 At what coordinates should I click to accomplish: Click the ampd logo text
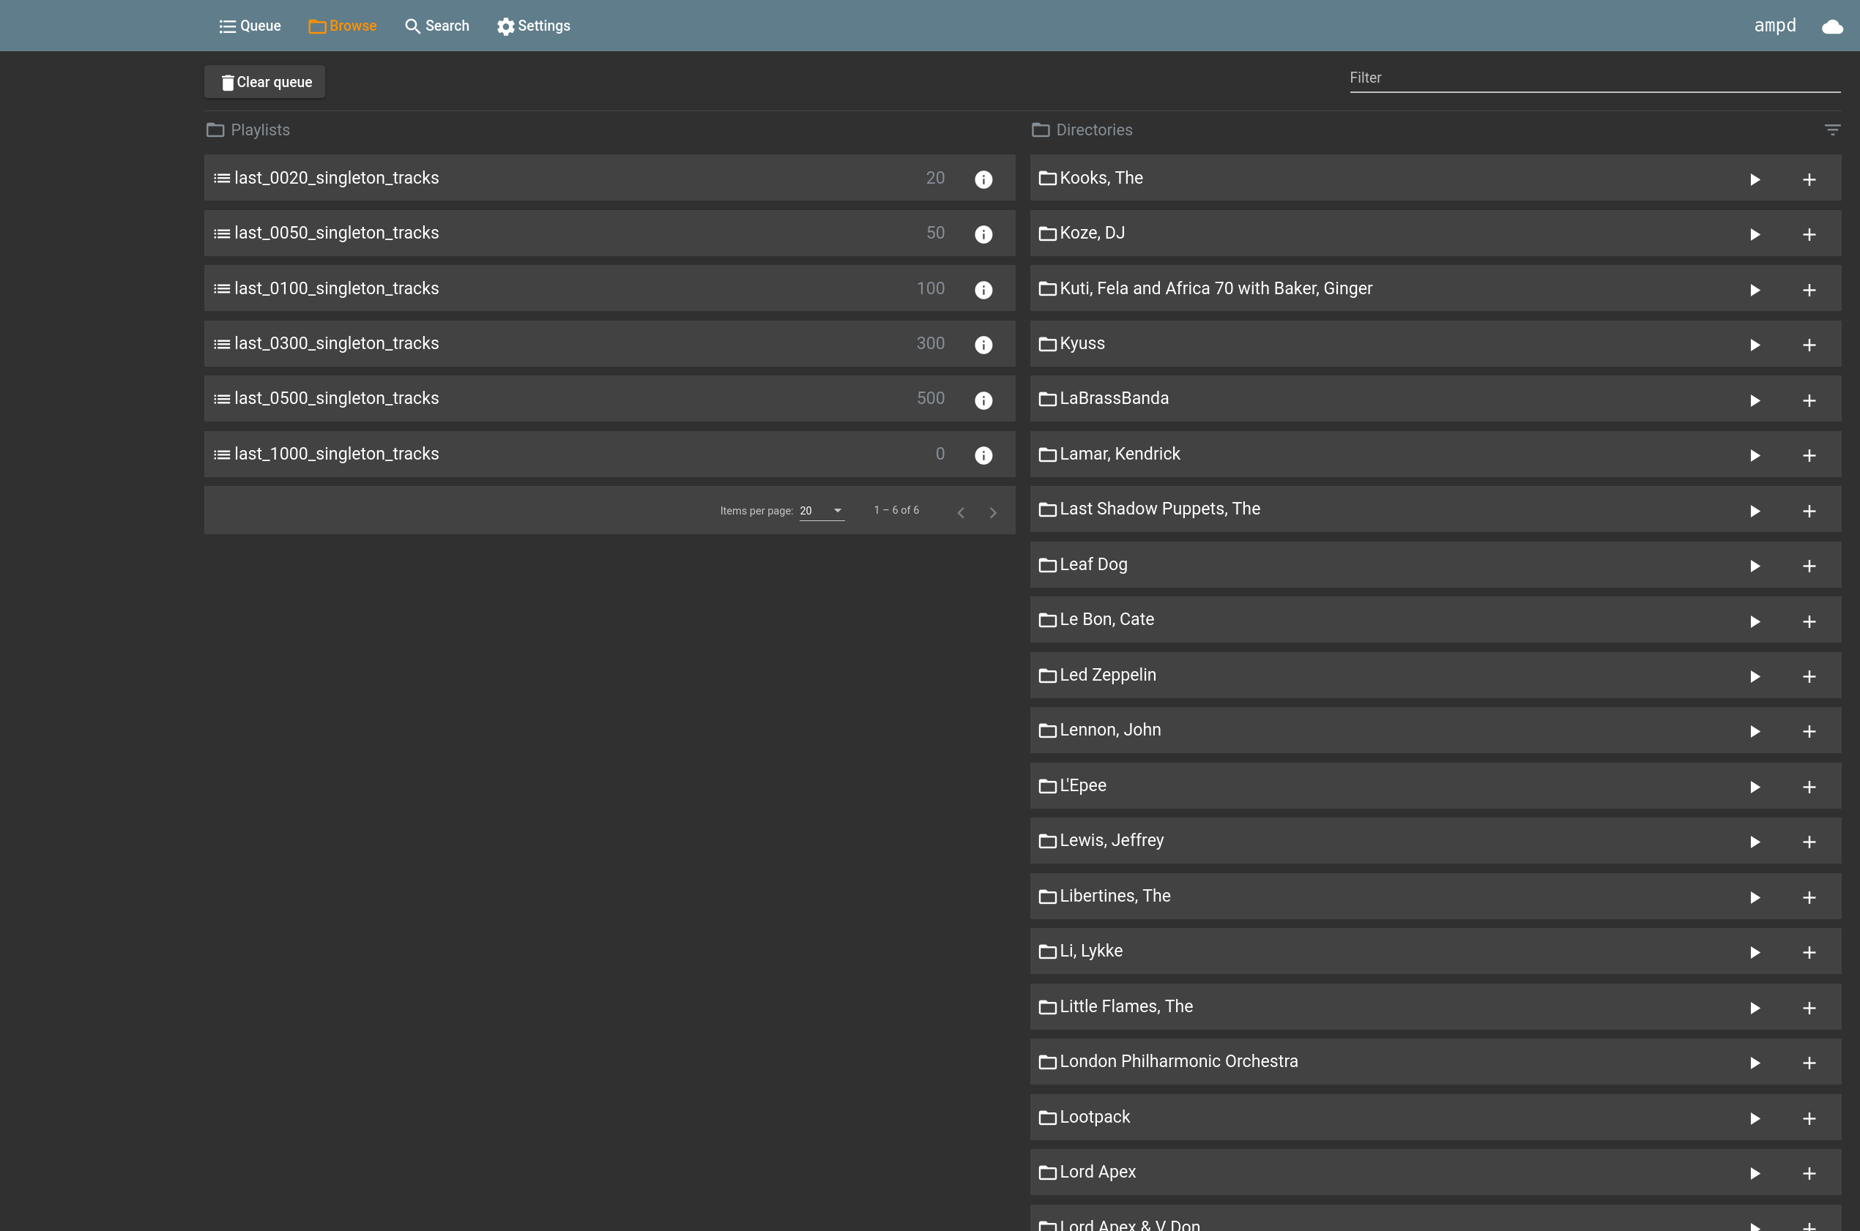pyautogui.click(x=1774, y=25)
